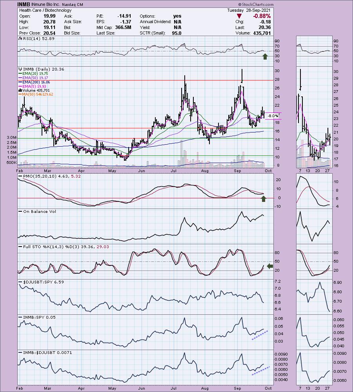Click the EPS value -1.37
This screenshot has width=353, height=392.
(x=126, y=22)
